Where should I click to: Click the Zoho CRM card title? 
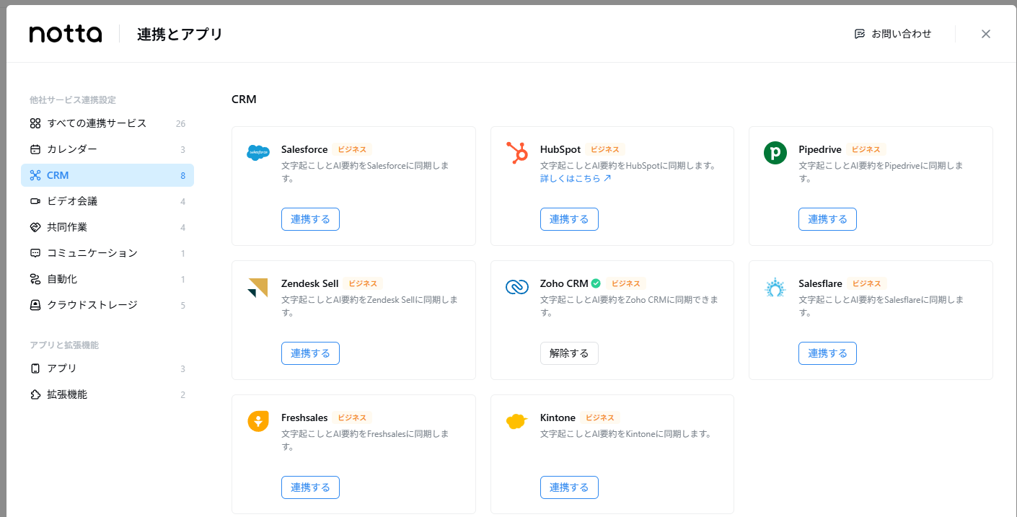564,283
